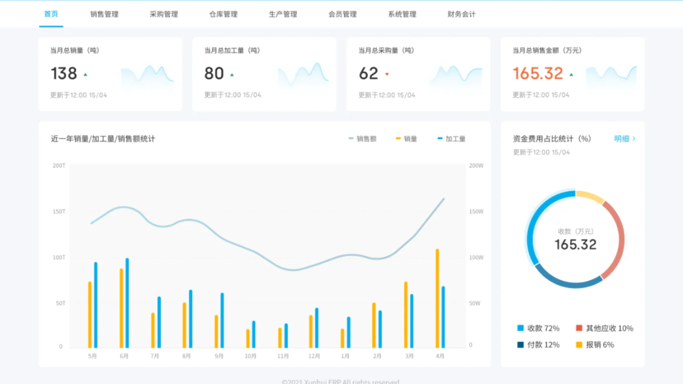
Task: Switch to the 采购管理 tab
Action: pyautogui.click(x=164, y=14)
